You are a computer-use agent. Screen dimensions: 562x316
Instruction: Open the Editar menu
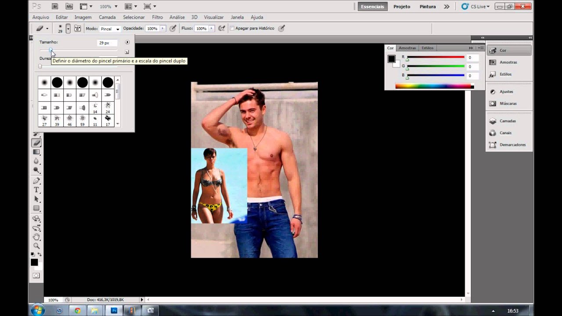[62, 17]
